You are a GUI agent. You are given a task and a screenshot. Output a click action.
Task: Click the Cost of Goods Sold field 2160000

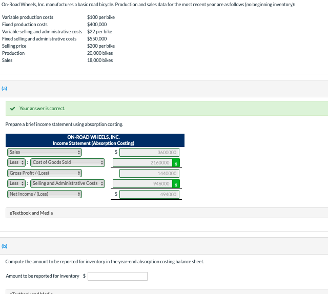coord(142,163)
